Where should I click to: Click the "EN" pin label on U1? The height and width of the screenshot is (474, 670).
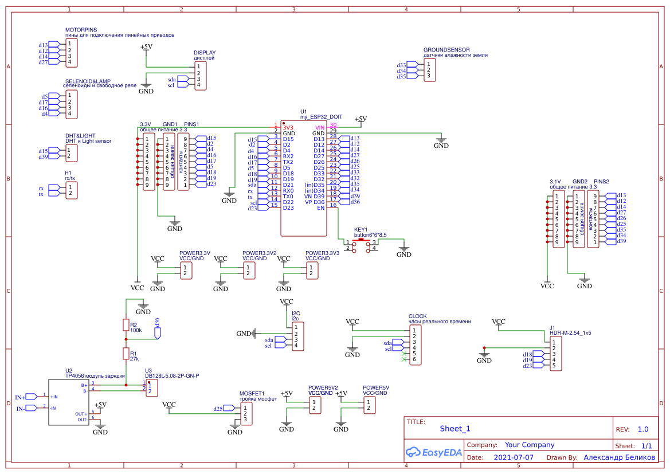click(320, 208)
